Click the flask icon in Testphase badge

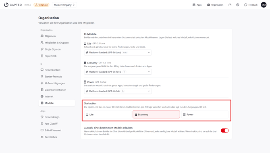[36, 5]
